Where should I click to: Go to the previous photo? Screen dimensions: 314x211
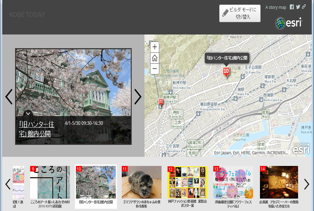(x=9, y=97)
